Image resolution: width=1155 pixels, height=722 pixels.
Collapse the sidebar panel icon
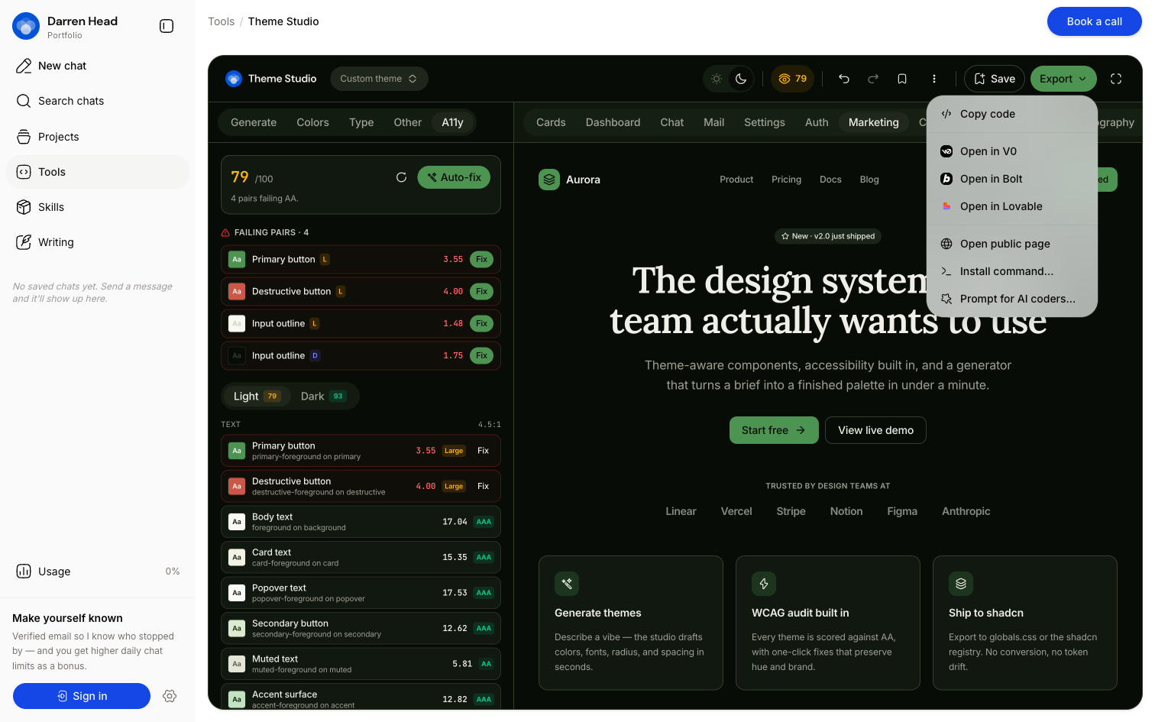click(x=167, y=26)
